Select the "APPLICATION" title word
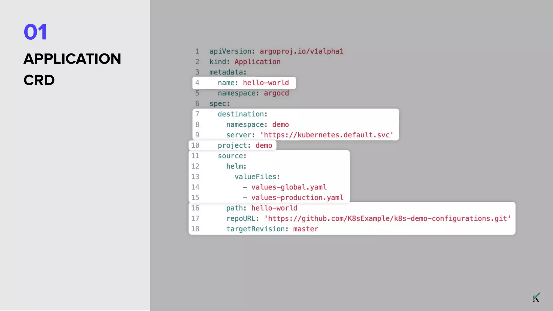 point(72,59)
